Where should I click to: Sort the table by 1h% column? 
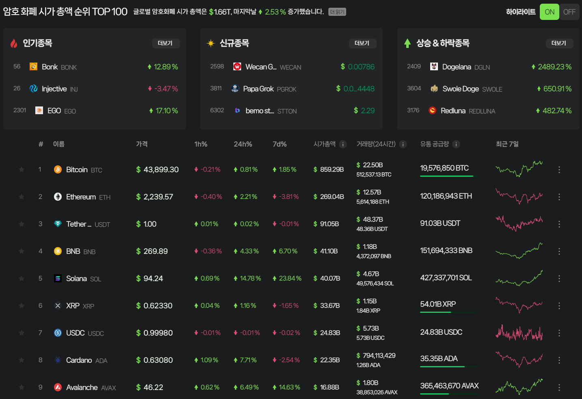(x=201, y=144)
